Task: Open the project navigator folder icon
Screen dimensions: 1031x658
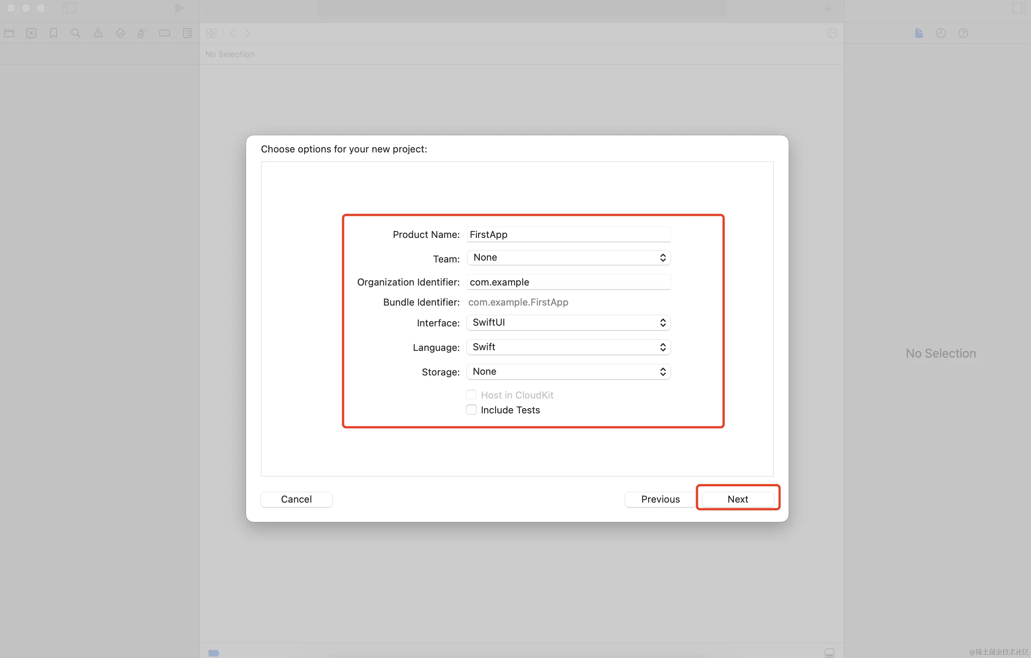Action: [9, 33]
